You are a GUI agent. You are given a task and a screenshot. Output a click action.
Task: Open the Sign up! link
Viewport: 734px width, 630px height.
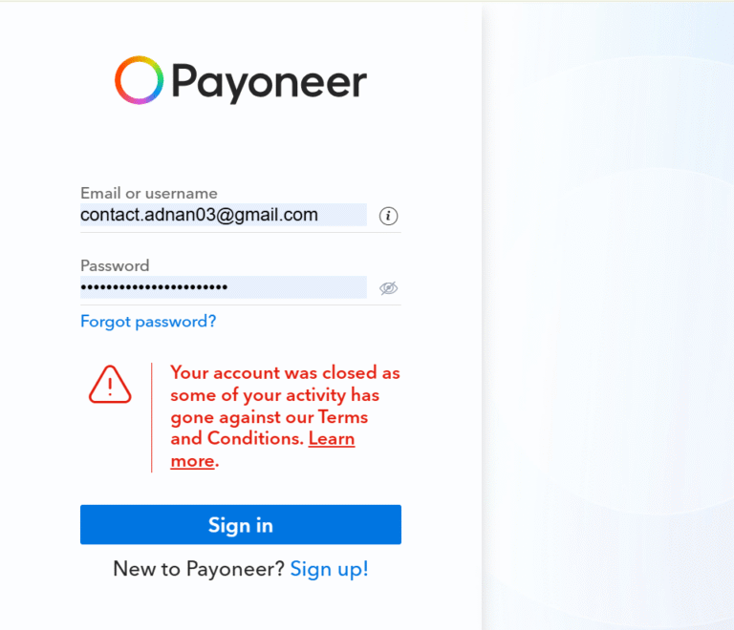coord(329,569)
